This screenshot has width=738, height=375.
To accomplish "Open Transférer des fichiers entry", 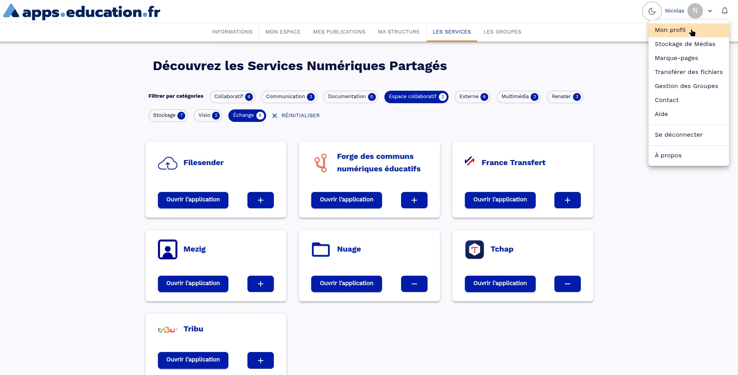I will (689, 72).
